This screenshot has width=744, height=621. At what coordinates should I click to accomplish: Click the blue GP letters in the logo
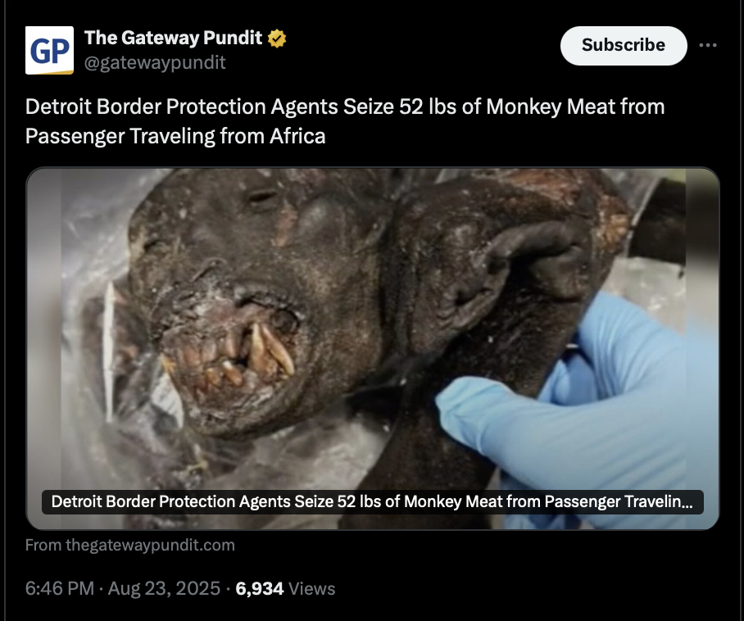(49, 52)
